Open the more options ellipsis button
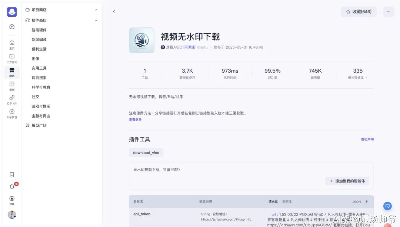 coord(389,12)
